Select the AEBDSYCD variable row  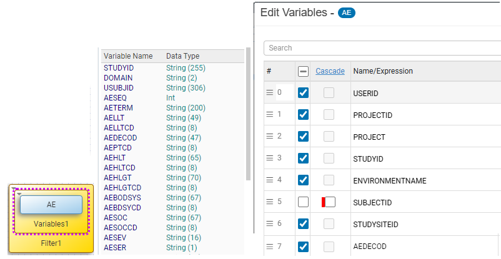pos(172,208)
